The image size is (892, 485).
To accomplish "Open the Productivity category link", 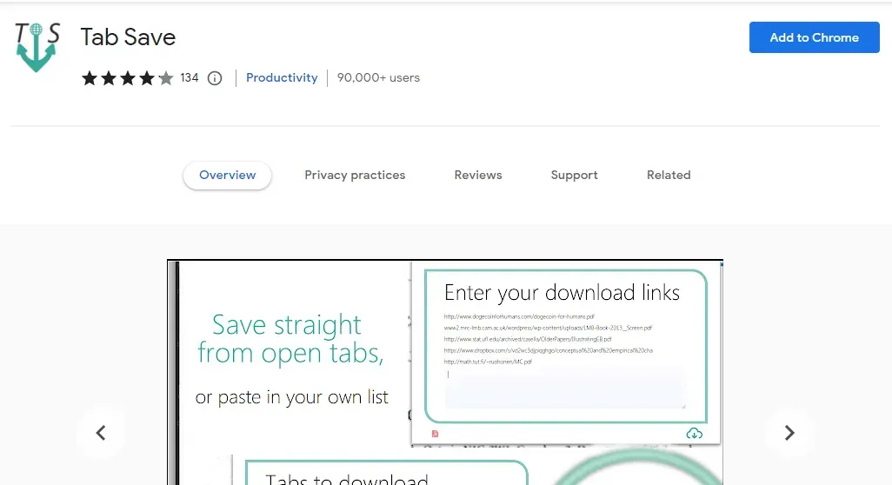I will pos(282,78).
